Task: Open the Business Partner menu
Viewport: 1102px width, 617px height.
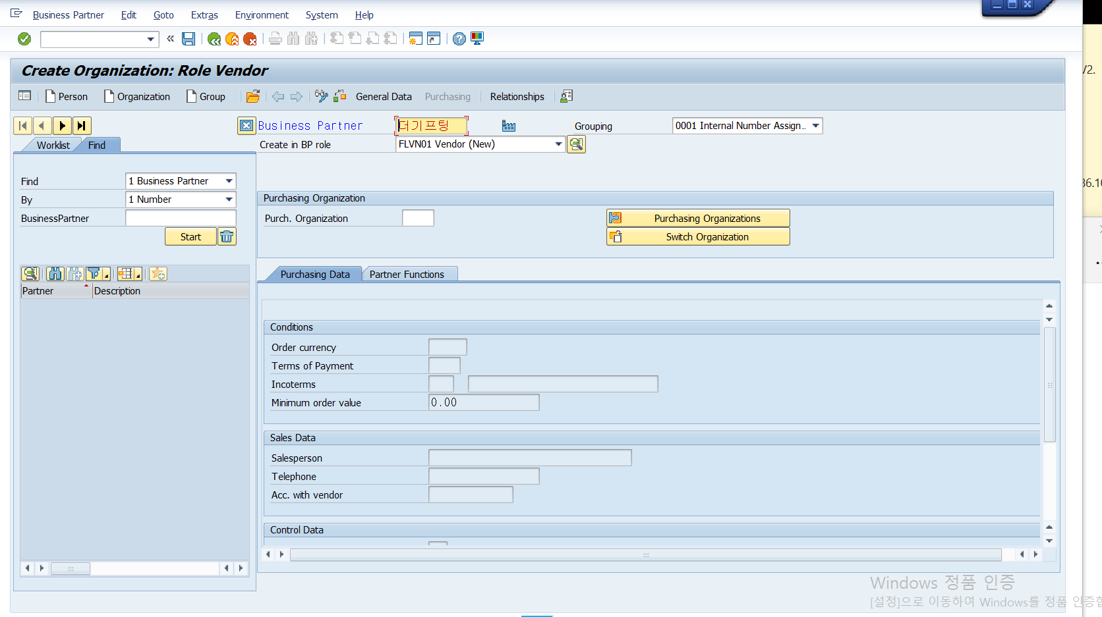Action: point(69,14)
